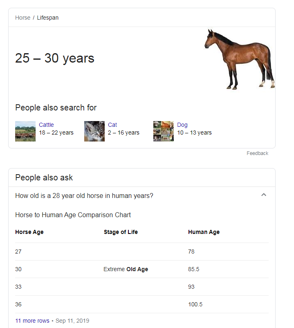
Task: Open the Cat thumbnail image
Action: [x=94, y=131]
